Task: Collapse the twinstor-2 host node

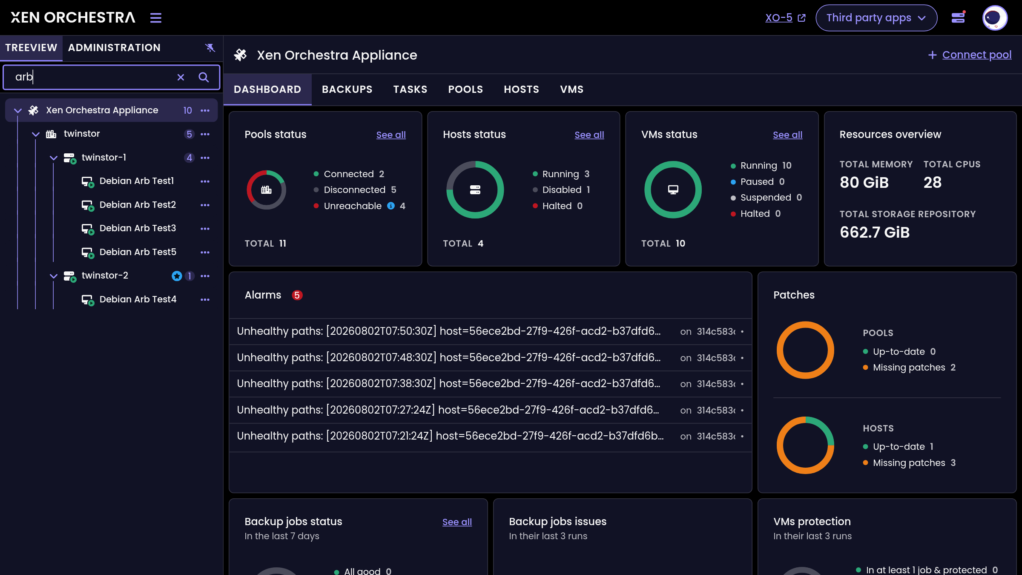Action: 54,276
